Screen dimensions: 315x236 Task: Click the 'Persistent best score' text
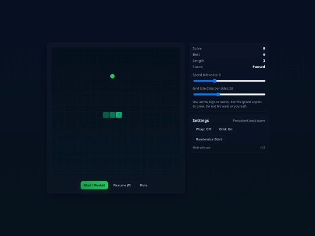(x=249, y=121)
